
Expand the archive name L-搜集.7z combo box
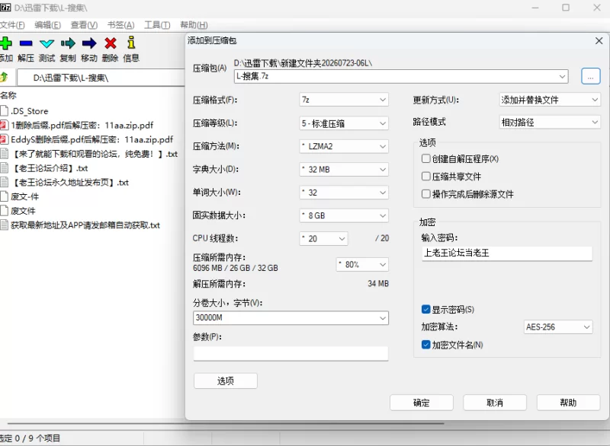click(562, 76)
